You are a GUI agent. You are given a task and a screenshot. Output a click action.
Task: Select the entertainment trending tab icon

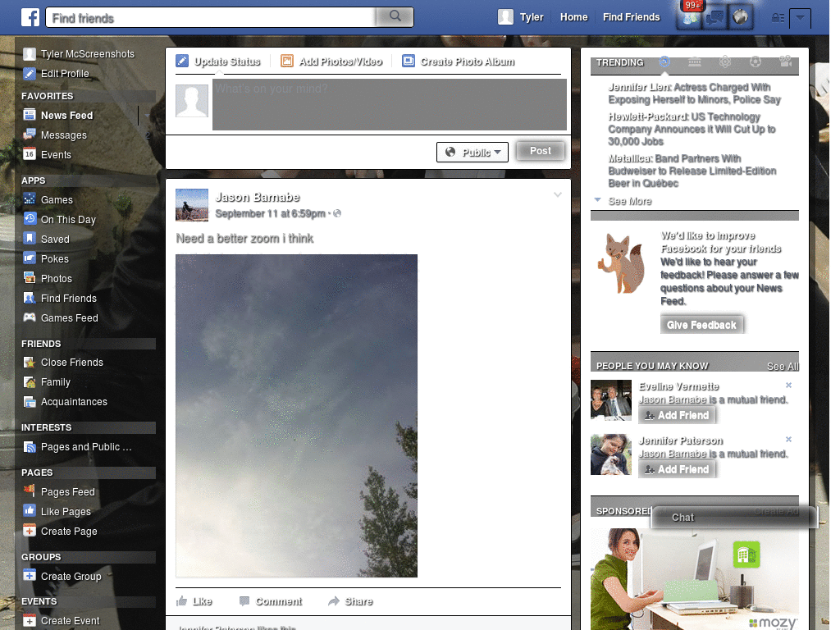pyautogui.click(x=786, y=62)
